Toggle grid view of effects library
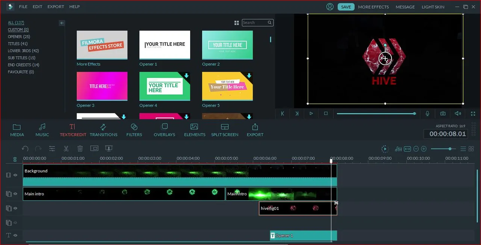The height and width of the screenshot is (245, 481). pos(237,23)
